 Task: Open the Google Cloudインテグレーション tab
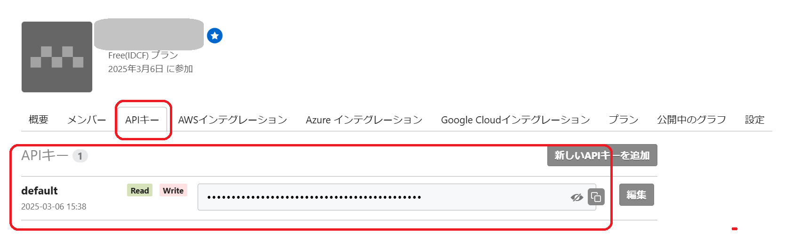click(515, 120)
